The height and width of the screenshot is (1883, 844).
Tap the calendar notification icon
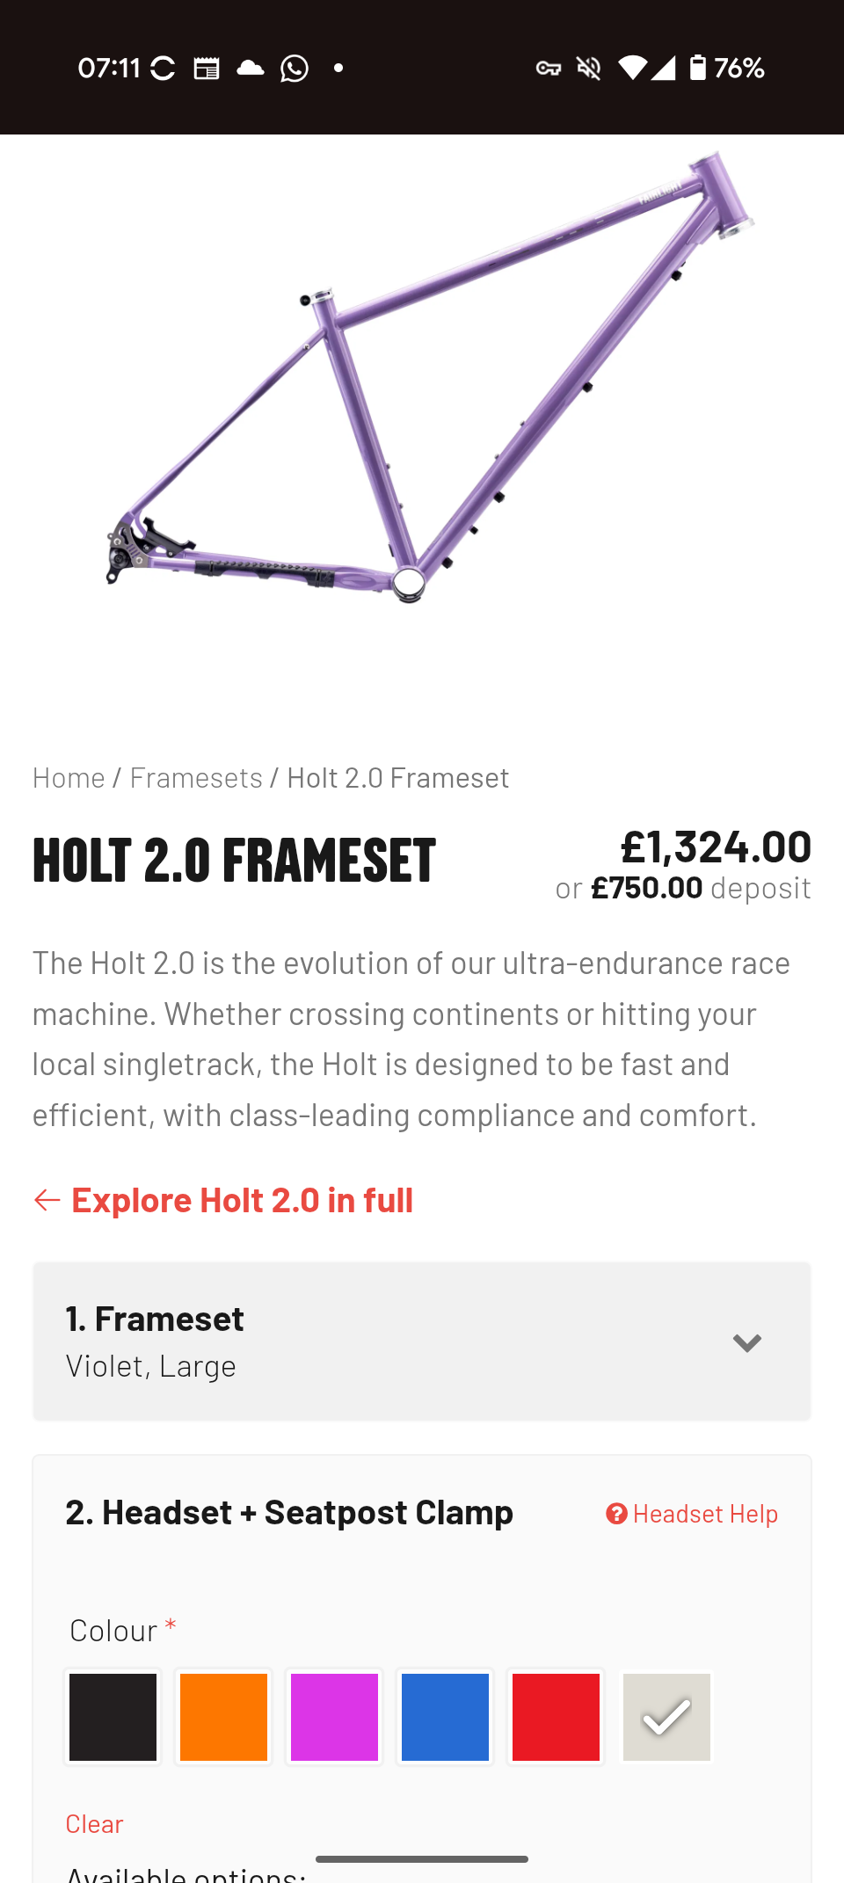[x=207, y=68]
